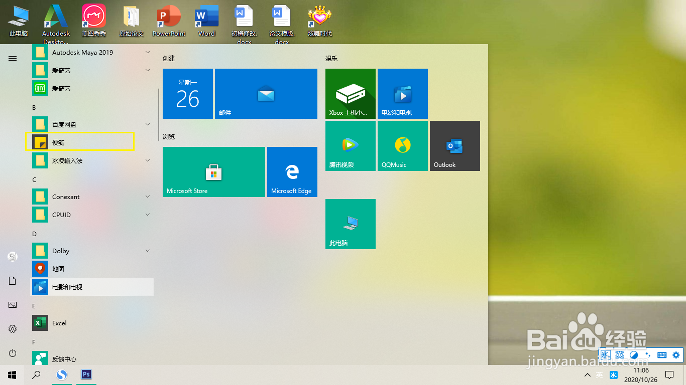This screenshot has width=686, height=385.
Task: Open Pictures icon in Start rail
Action: [13, 305]
